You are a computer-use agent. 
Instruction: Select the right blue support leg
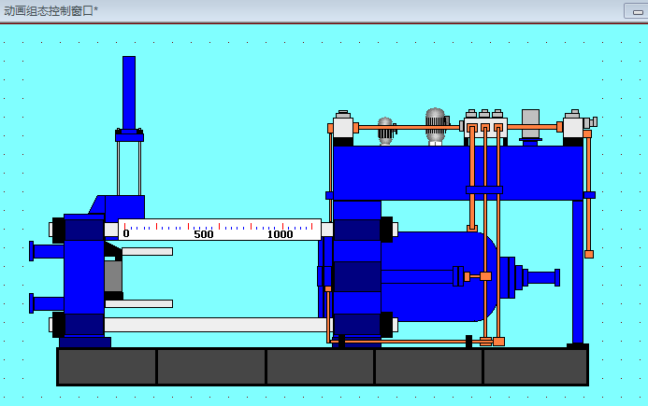[x=578, y=271]
